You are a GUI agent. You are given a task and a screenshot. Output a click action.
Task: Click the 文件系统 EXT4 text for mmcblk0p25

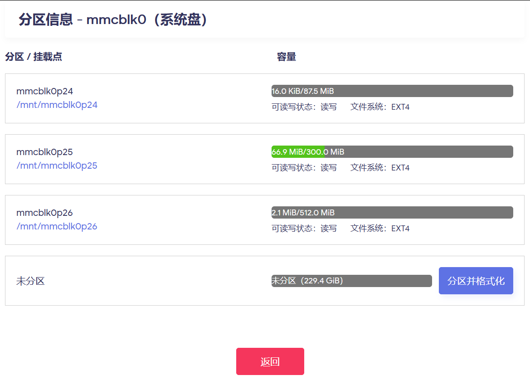click(x=380, y=168)
